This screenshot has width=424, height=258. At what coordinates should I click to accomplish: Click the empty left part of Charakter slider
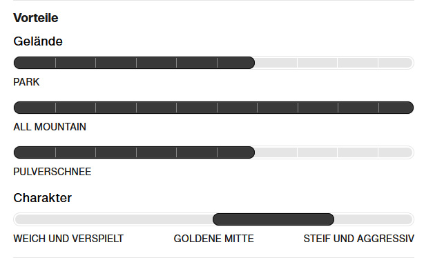113,219
